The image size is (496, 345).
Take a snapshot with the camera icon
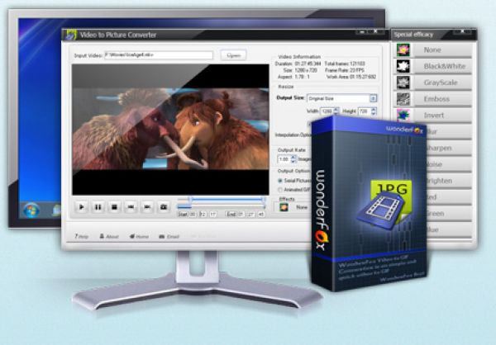click(x=164, y=207)
